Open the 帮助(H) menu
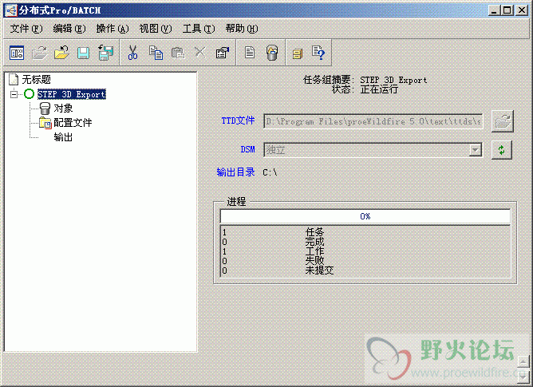Screen dimensions: 533x387 pos(242,29)
